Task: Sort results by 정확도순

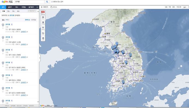Action: 27,20
